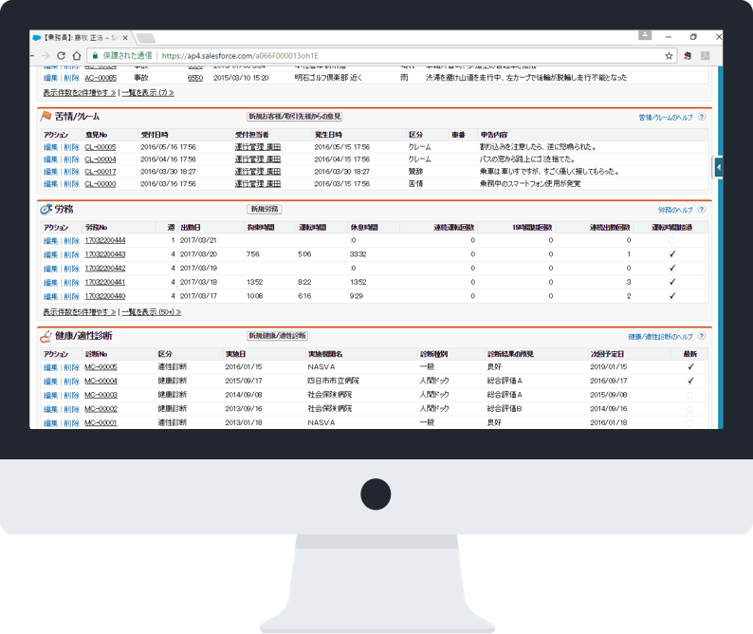Open 苦情/クレームのヘルプ link
This screenshot has width=753, height=634.
coord(666,118)
